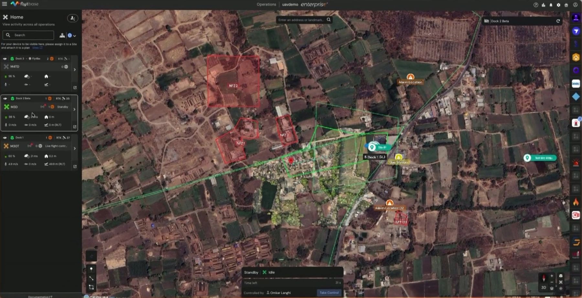This screenshot has width=582, height=298.
Task: Open the user profile icon
Action: (575, 5)
